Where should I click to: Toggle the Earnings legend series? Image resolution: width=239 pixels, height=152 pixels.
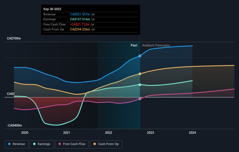click(42, 144)
